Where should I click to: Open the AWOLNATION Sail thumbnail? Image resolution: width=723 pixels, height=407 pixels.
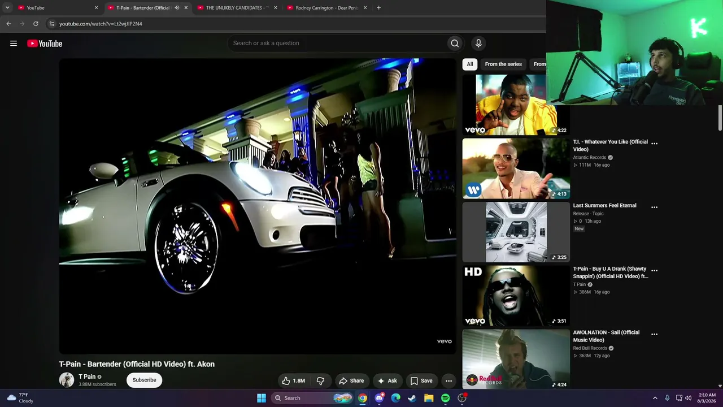click(x=516, y=359)
